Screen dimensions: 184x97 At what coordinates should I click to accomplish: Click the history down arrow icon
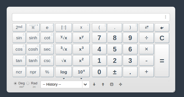(x=94, y=84)
